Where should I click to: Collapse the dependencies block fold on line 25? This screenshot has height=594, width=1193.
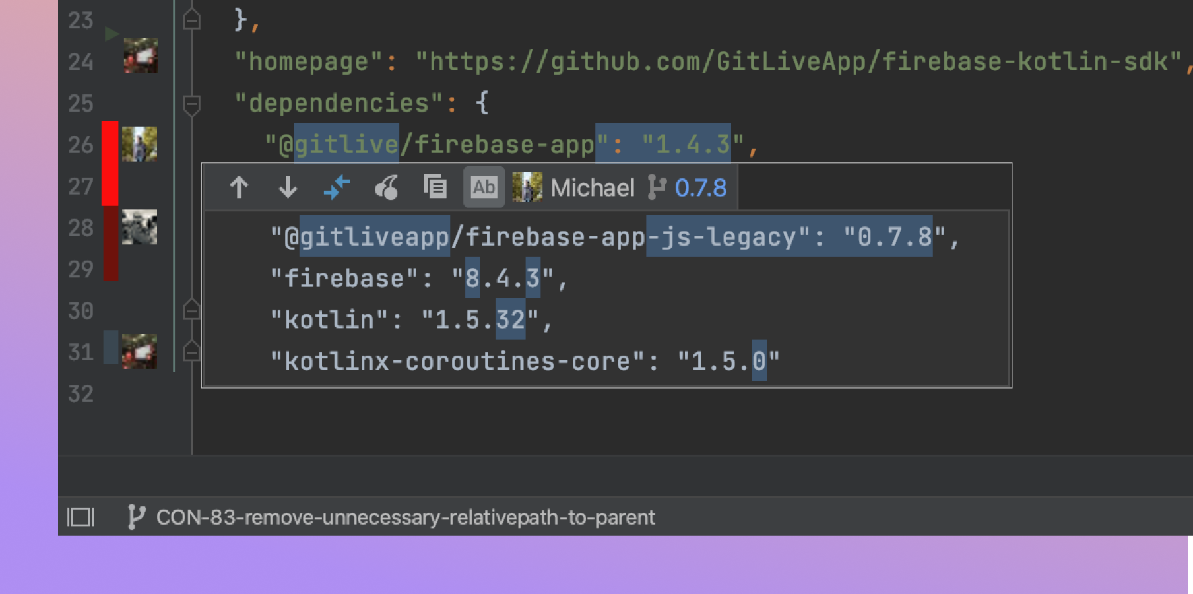click(x=191, y=104)
